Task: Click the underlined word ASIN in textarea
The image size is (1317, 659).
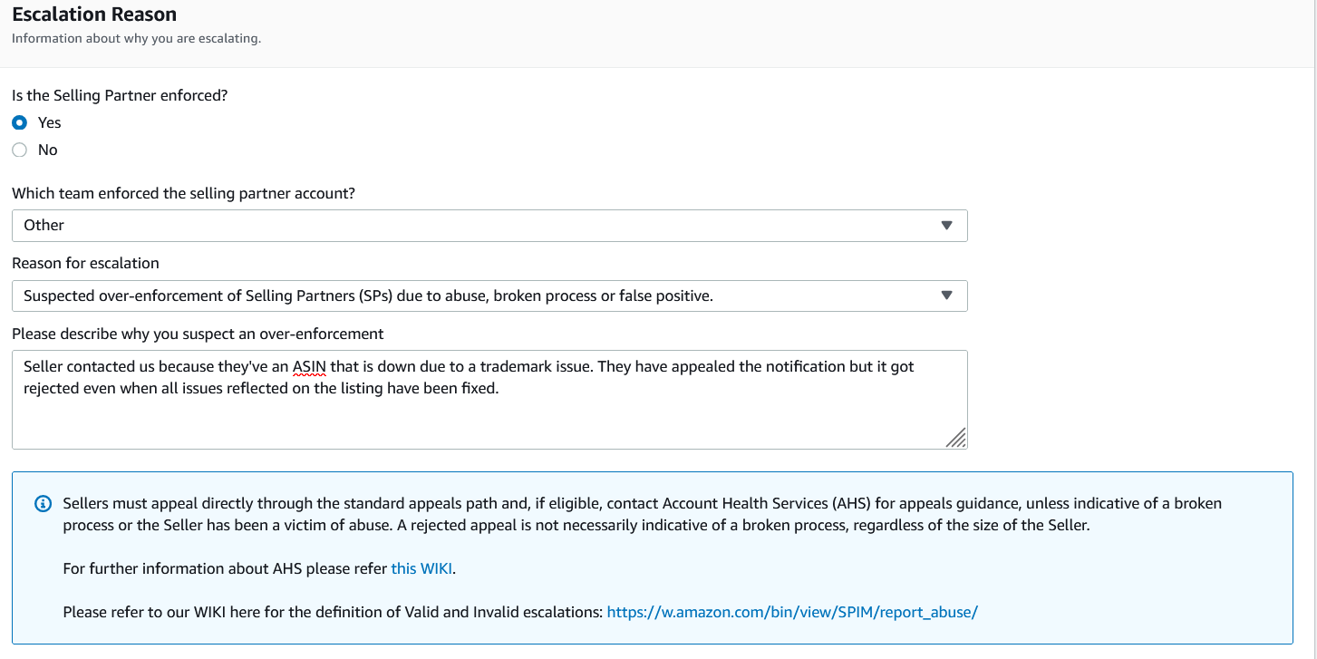Action: click(x=309, y=367)
